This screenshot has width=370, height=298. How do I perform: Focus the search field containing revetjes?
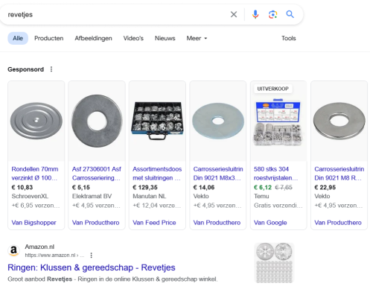pos(114,14)
